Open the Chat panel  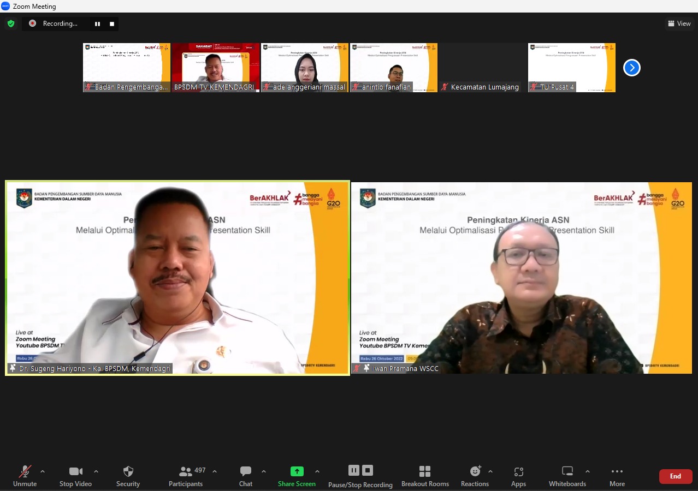pos(246,476)
